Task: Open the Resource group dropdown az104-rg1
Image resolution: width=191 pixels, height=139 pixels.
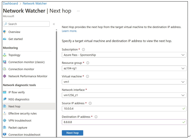Action: pyautogui.click(x=124, y=68)
